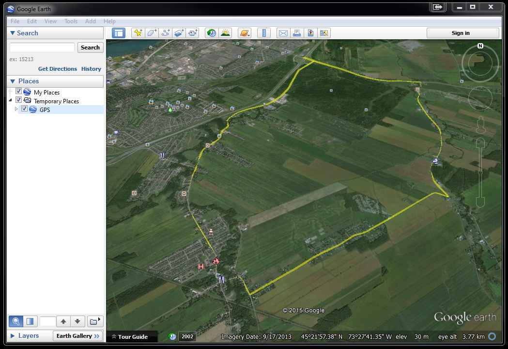This screenshot has height=349, width=508.
Task: Toggle the sidebar visibility button
Action: (119, 33)
